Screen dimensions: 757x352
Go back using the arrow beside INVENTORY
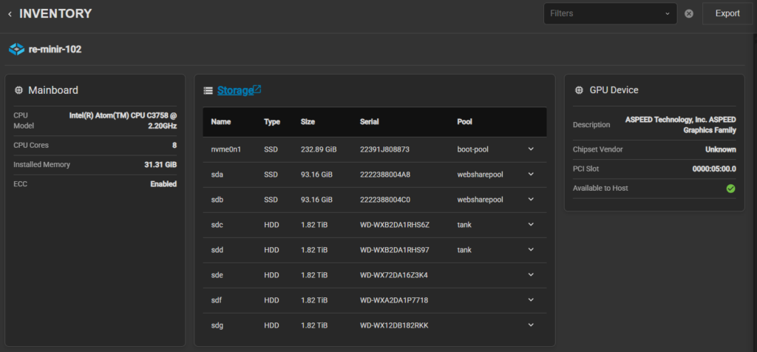pyautogui.click(x=10, y=14)
